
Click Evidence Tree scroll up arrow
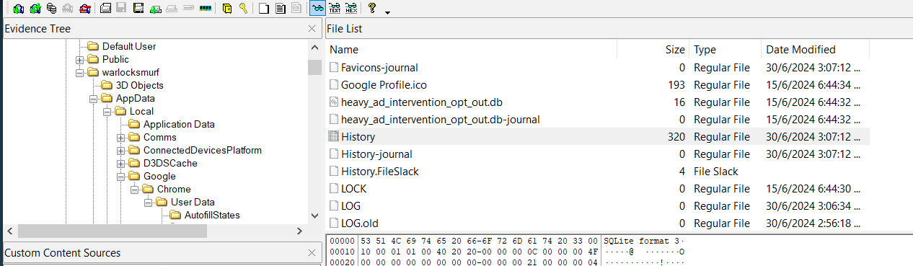314,48
